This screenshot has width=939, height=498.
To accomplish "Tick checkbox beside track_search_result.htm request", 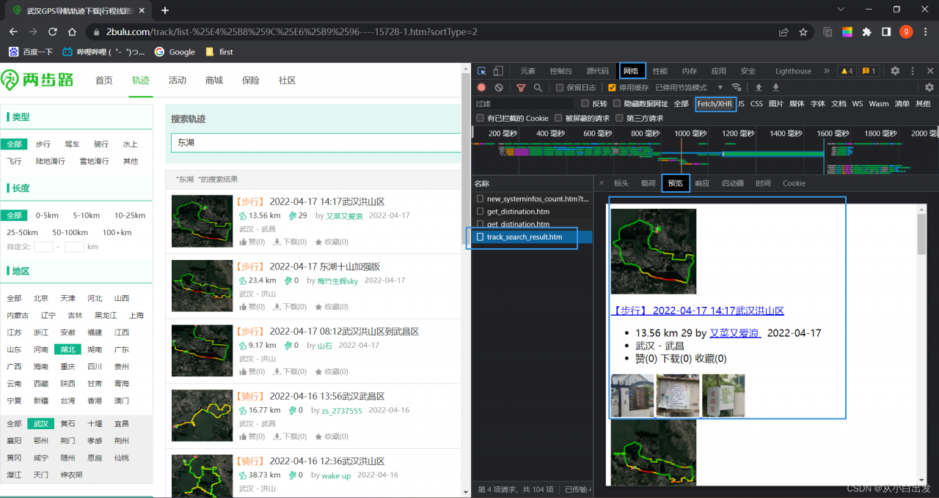I will coord(480,237).
